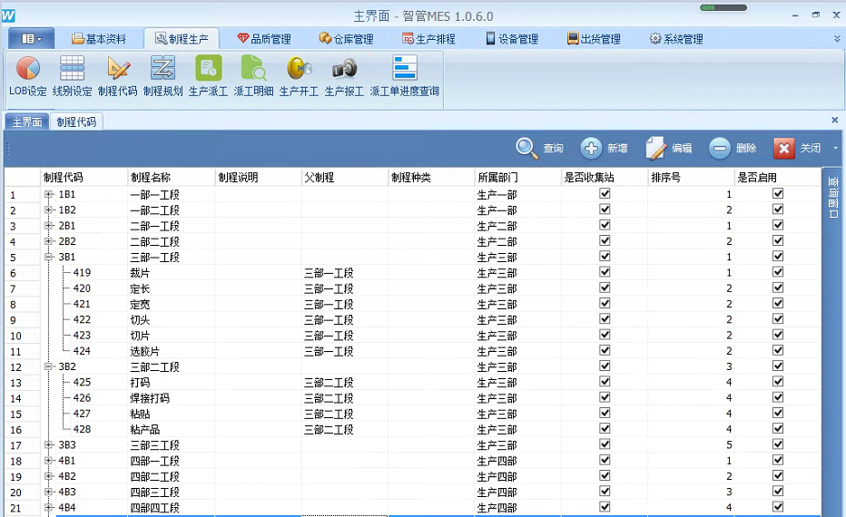
Task: Select the 主界面 document tab
Action: point(27,122)
